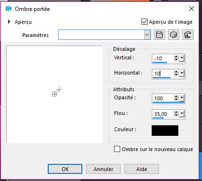Click the reset to default arrow icon

[188, 35]
